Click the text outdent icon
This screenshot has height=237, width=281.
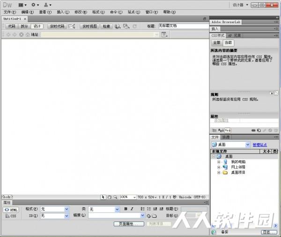click(x=155, y=209)
